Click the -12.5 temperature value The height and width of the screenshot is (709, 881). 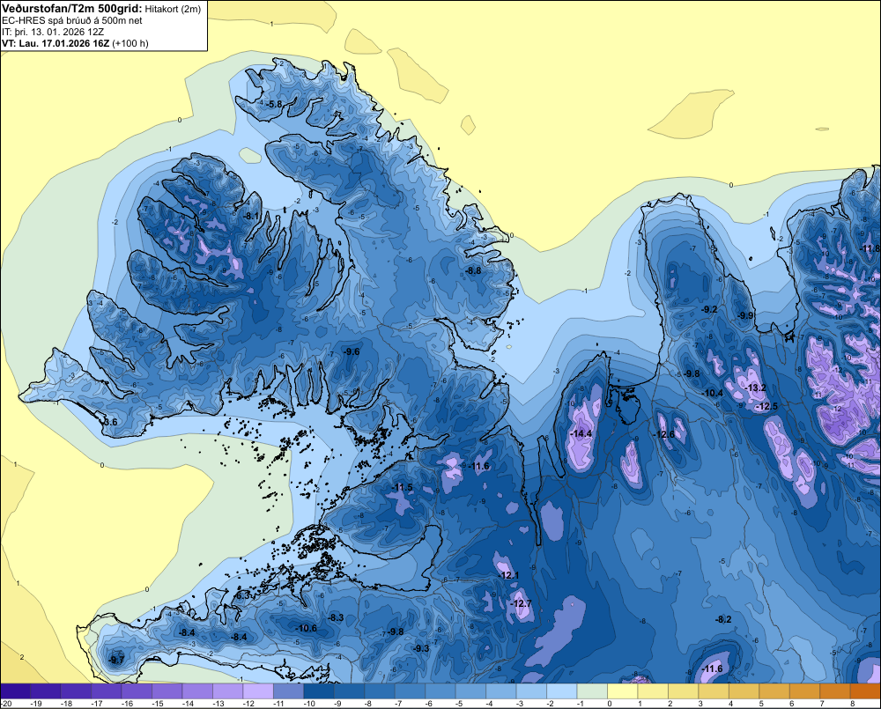[767, 407]
